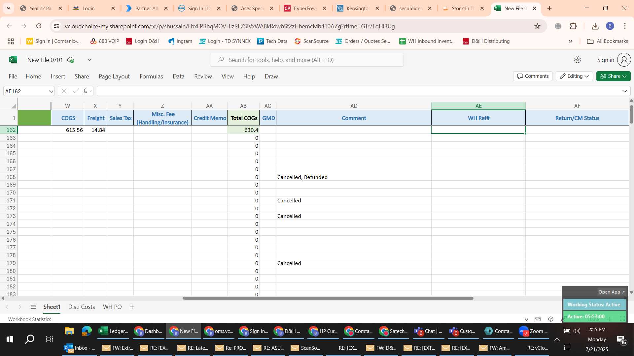Image resolution: width=634 pixels, height=356 pixels.
Task: Click the insert function fx icon
Action: point(85,91)
